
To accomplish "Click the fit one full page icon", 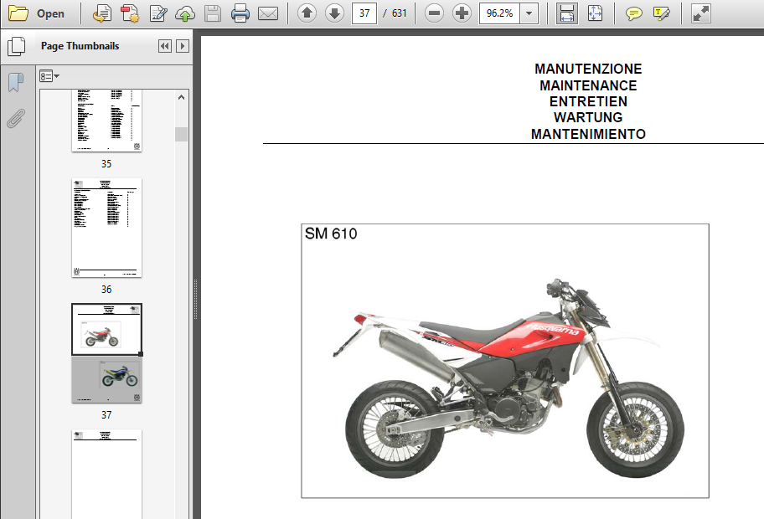I will point(595,13).
